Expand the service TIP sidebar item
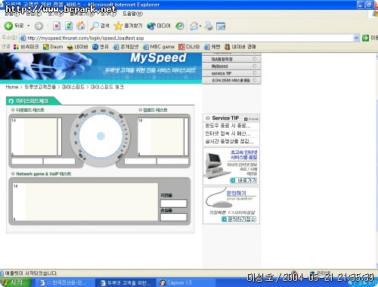The width and height of the screenshot is (378, 287). click(231, 73)
